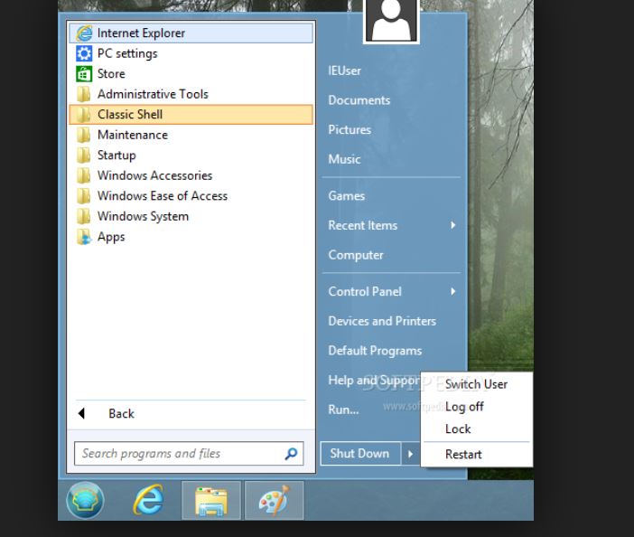Click the Classic Shell start button shell icon
The width and height of the screenshot is (634, 537).
tap(85, 500)
